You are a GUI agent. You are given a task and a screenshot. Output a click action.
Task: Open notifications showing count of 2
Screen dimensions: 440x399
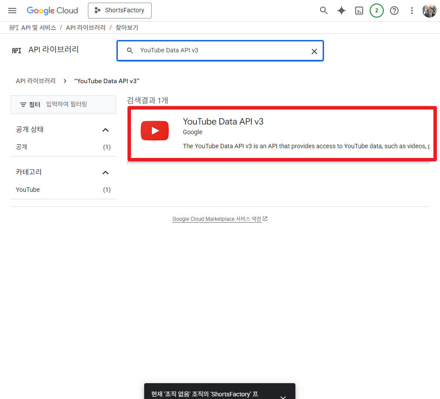pos(376,10)
